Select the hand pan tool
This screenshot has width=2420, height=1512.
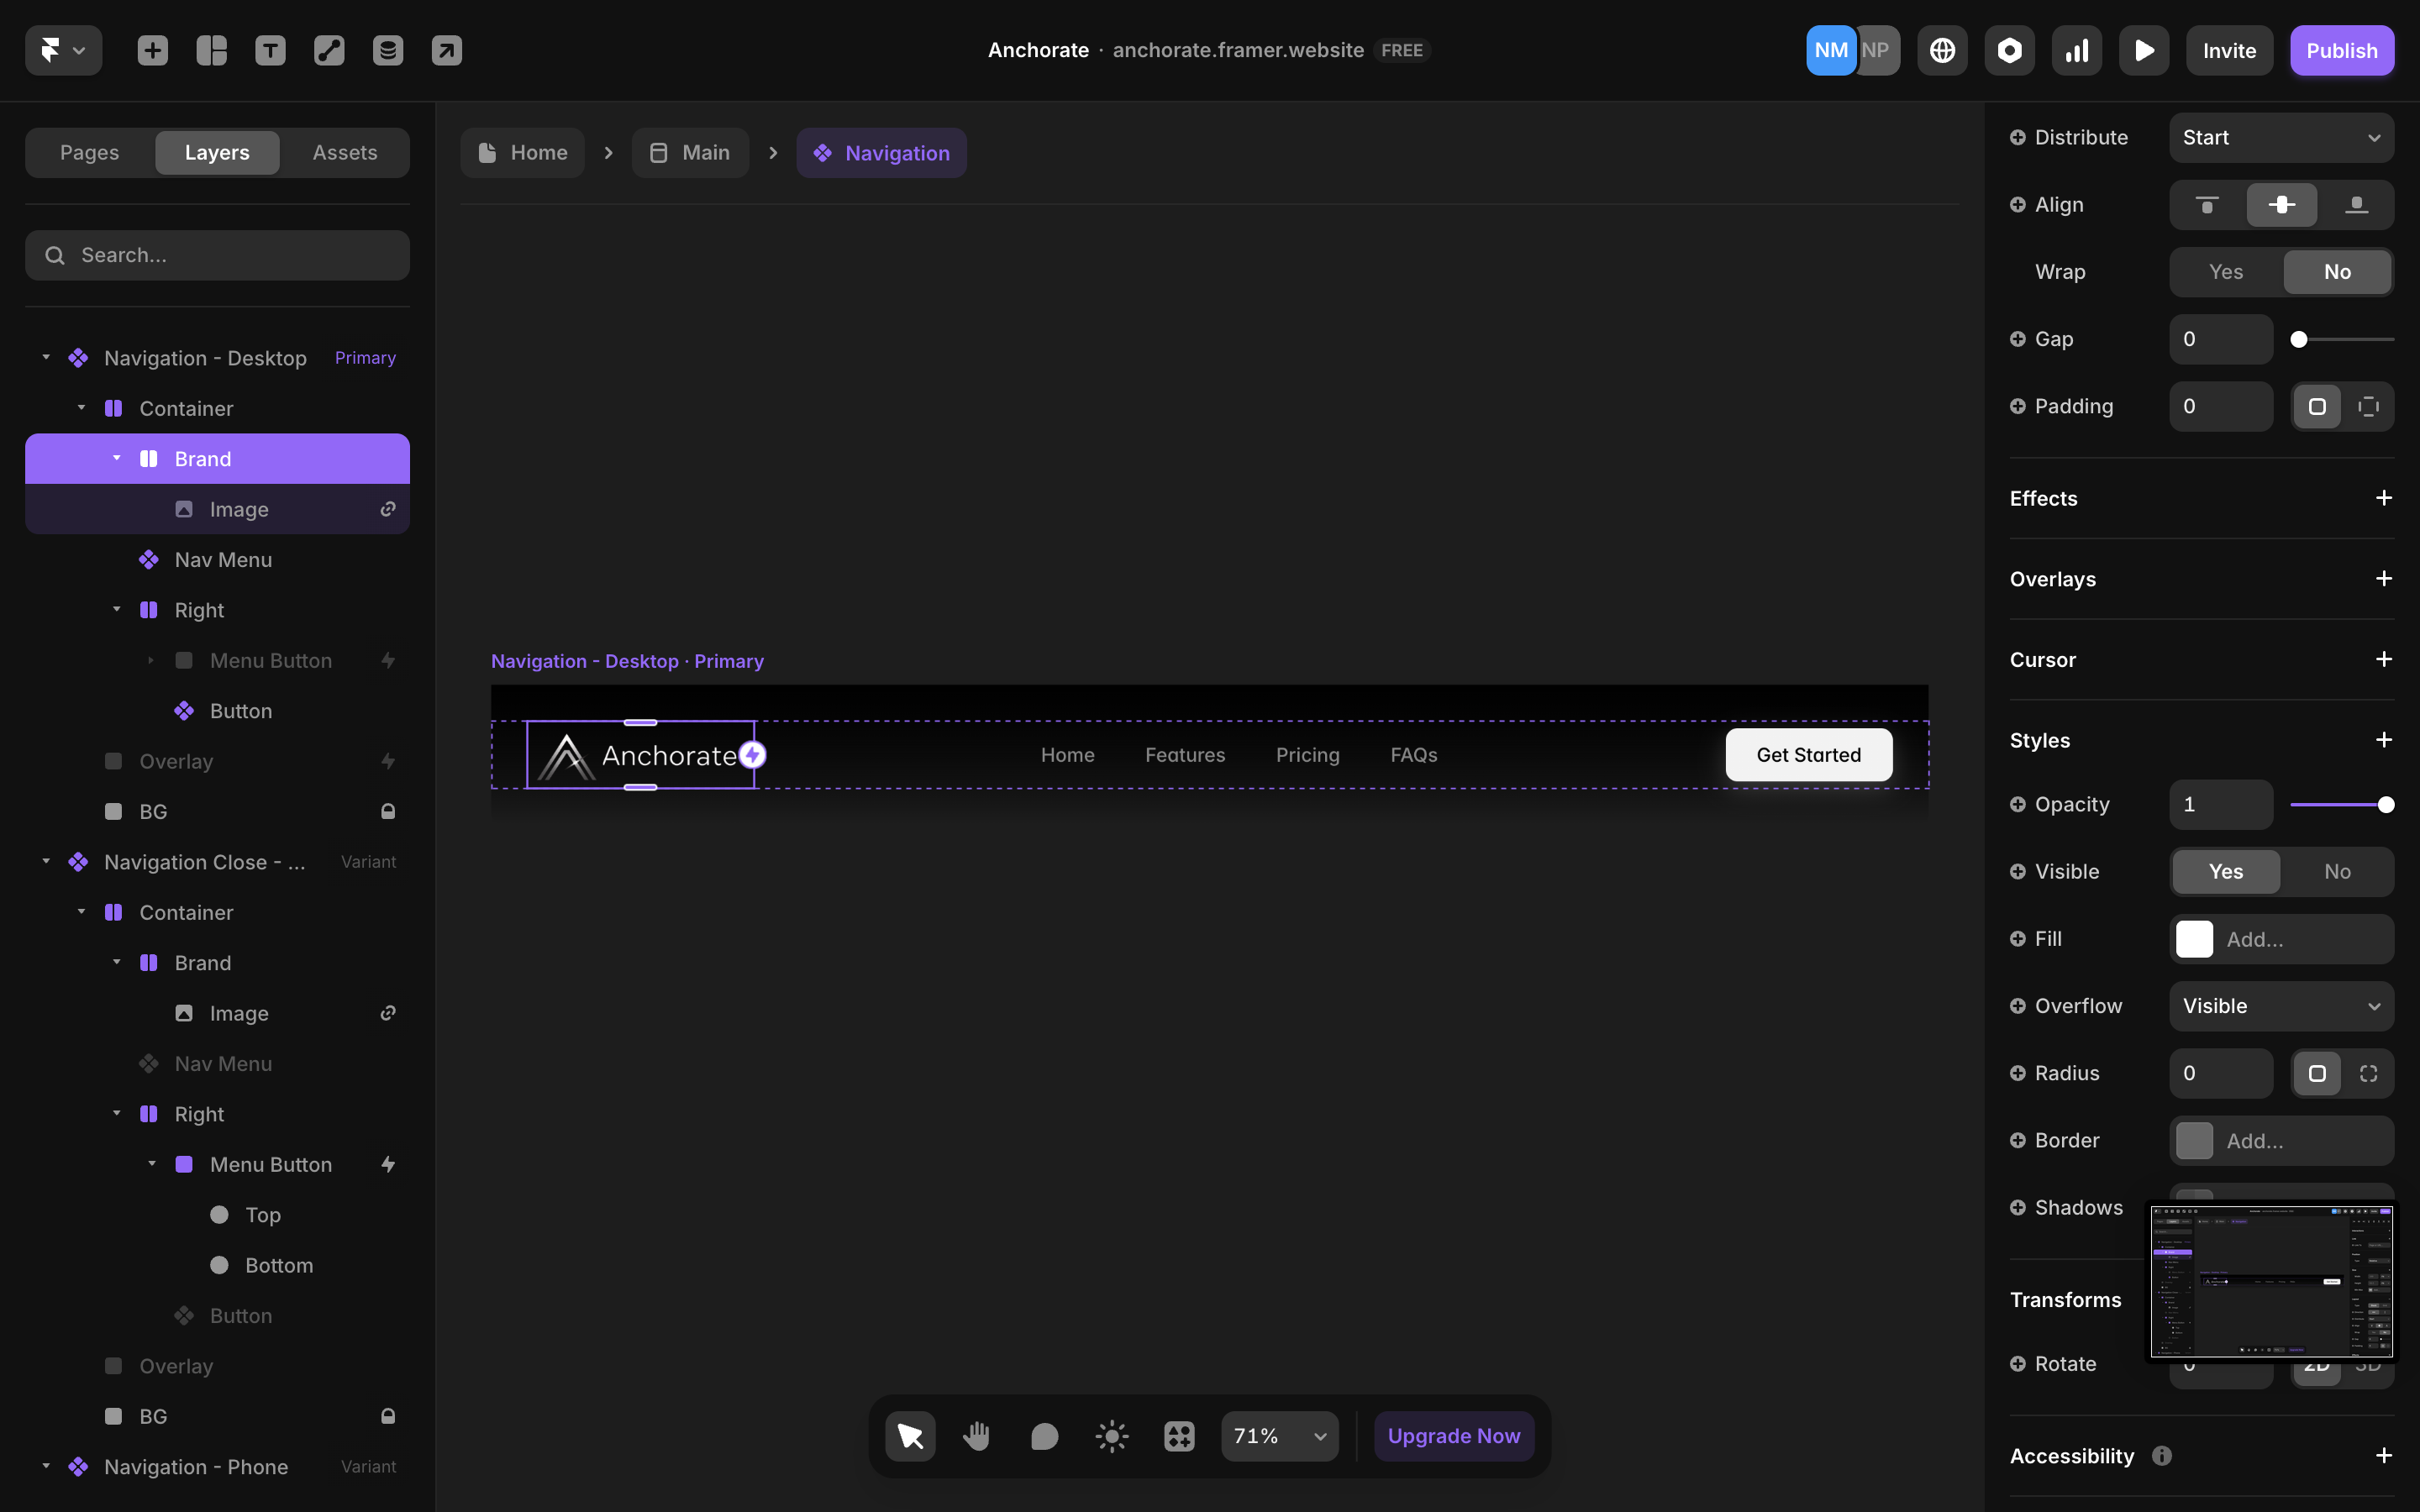(976, 1436)
